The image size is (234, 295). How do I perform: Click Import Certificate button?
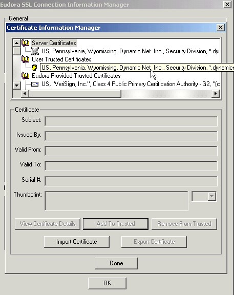[77, 242]
